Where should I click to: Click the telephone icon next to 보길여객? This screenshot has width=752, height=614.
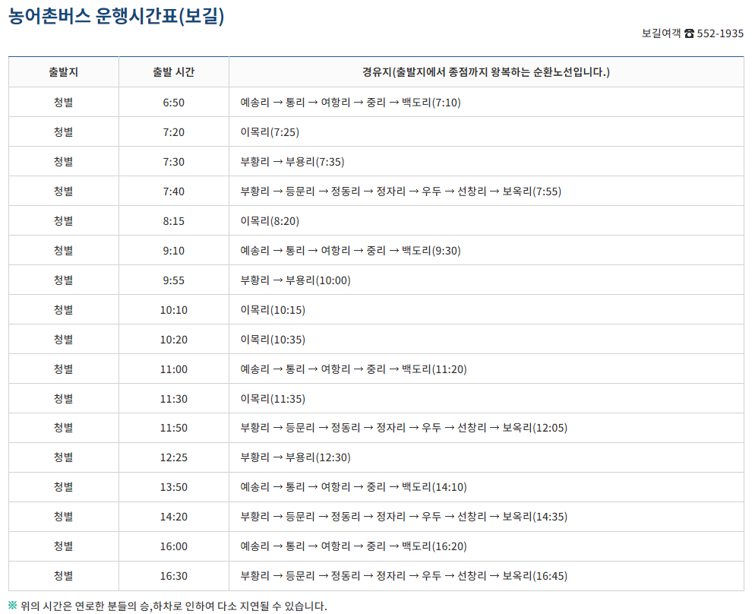click(689, 33)
